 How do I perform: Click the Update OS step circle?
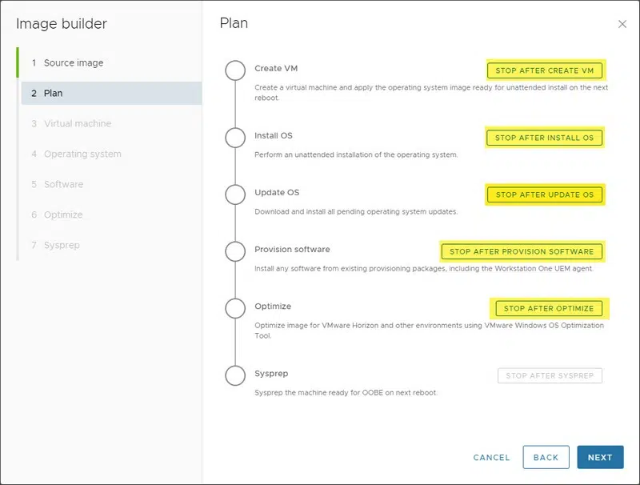pos(235,194)
